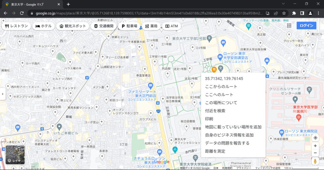
Task: Open 山順配送センター map pin
Action: point(98,67)
